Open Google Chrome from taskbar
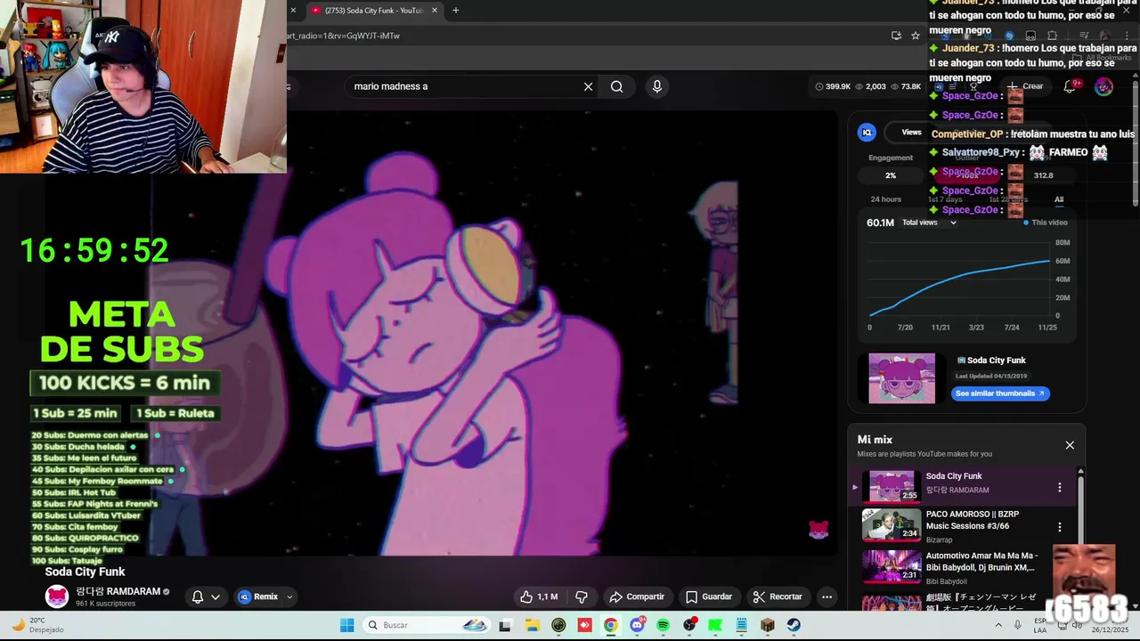Screen dimensions: 1140x641 [610, 625]
